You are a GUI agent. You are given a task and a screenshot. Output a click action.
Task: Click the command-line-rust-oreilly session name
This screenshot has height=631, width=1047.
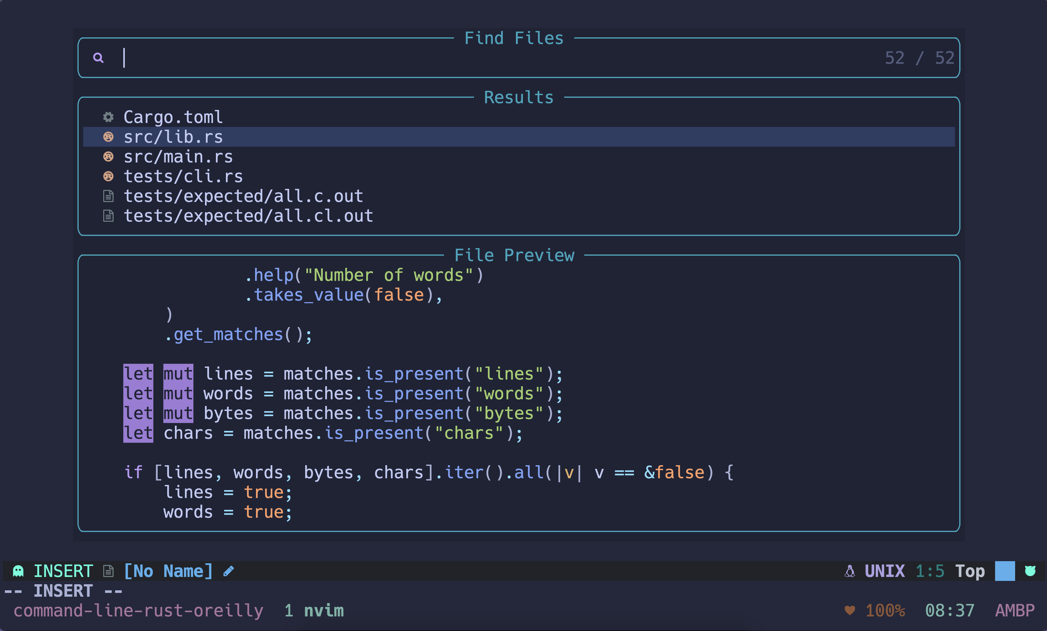point(138,611)
